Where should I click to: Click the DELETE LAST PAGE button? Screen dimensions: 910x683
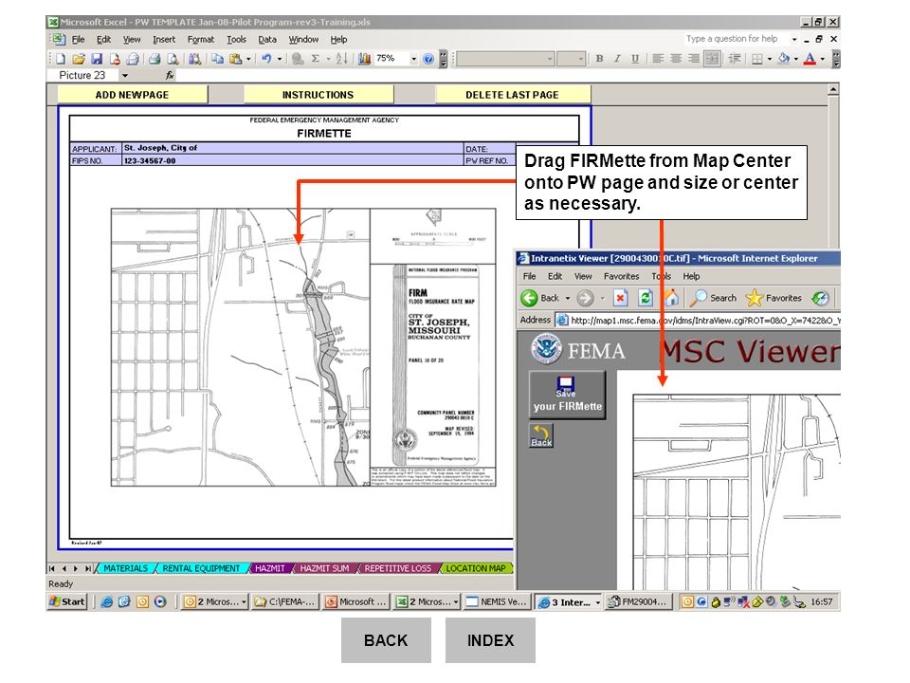coord(513,95)
